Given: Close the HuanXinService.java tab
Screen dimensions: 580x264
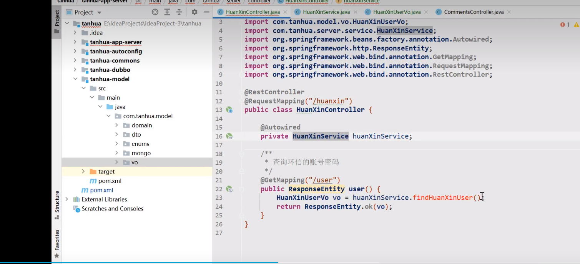Looking at the screenshot, I should (x=355, y=12).
